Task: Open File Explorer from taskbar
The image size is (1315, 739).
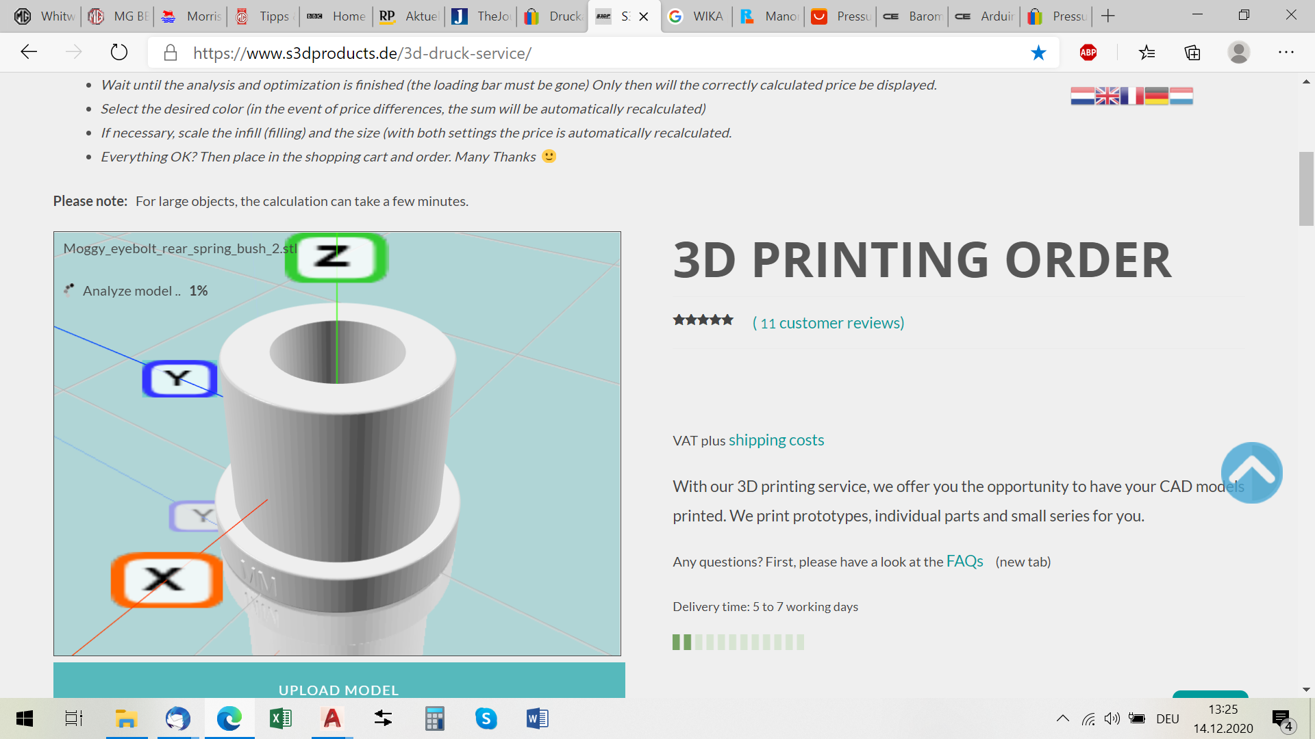Action: 126,718
